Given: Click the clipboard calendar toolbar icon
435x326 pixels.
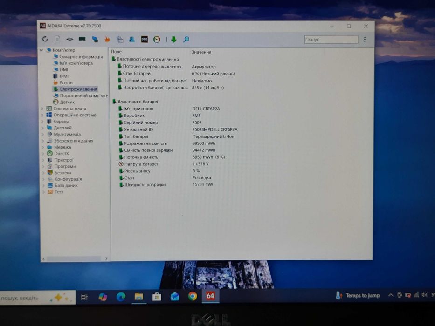Looking at the screenshot, I should 120,39.
